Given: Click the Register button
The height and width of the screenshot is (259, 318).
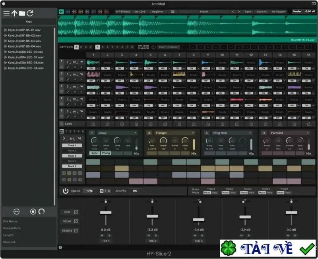Looking at the screenshot, I should (157, 12).
